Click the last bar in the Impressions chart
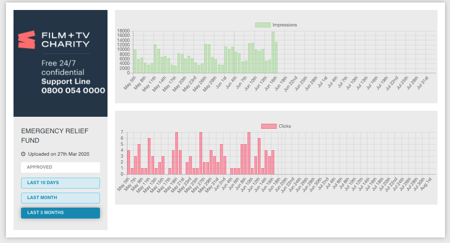Image resolution: width=450 pixels, height=243 pixels. [276, 57]
